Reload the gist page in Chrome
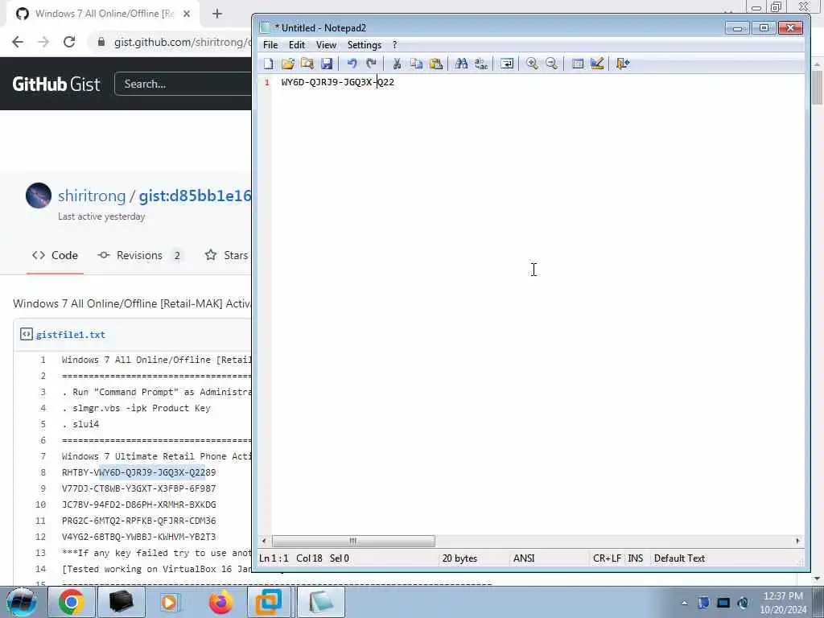824x618 pixels. click(x=69, y=42)
